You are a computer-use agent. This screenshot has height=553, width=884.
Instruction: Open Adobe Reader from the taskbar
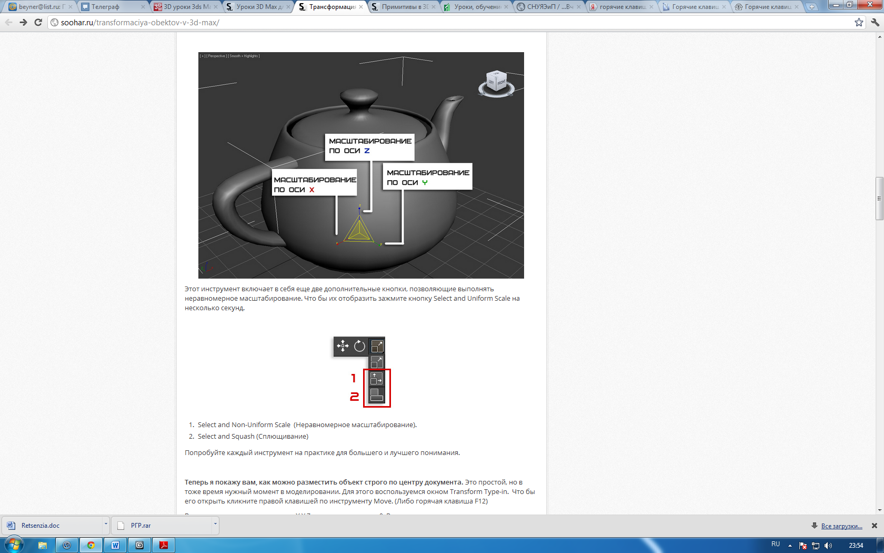point(164,545)
